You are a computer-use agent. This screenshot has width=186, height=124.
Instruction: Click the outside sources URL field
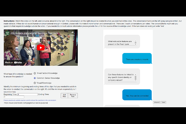tap(26, 103)
